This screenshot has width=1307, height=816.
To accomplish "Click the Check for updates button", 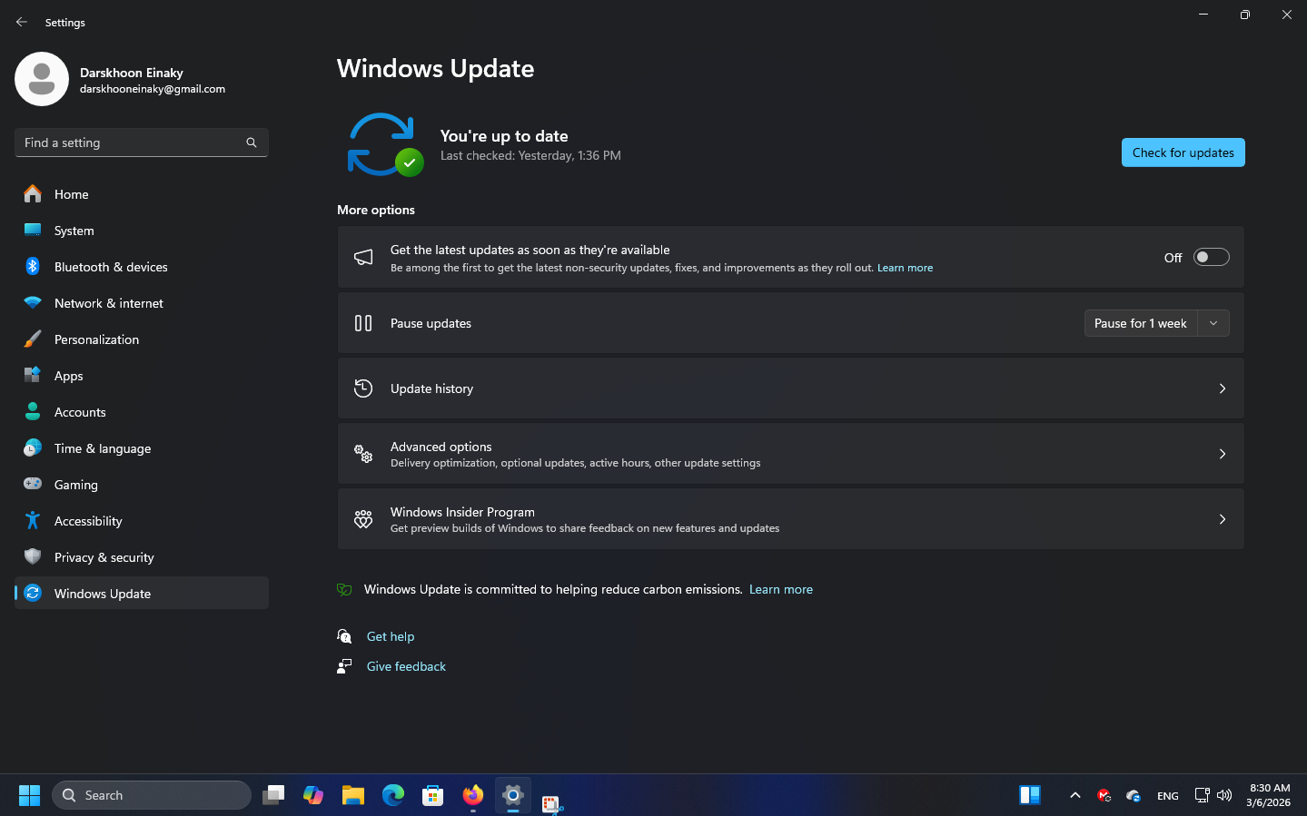I will (x=1183, y=152).
